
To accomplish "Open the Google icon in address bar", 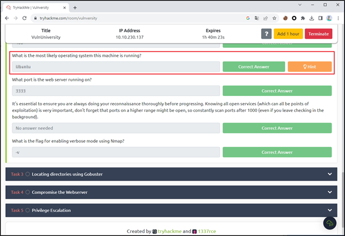I will pos(248,18).
